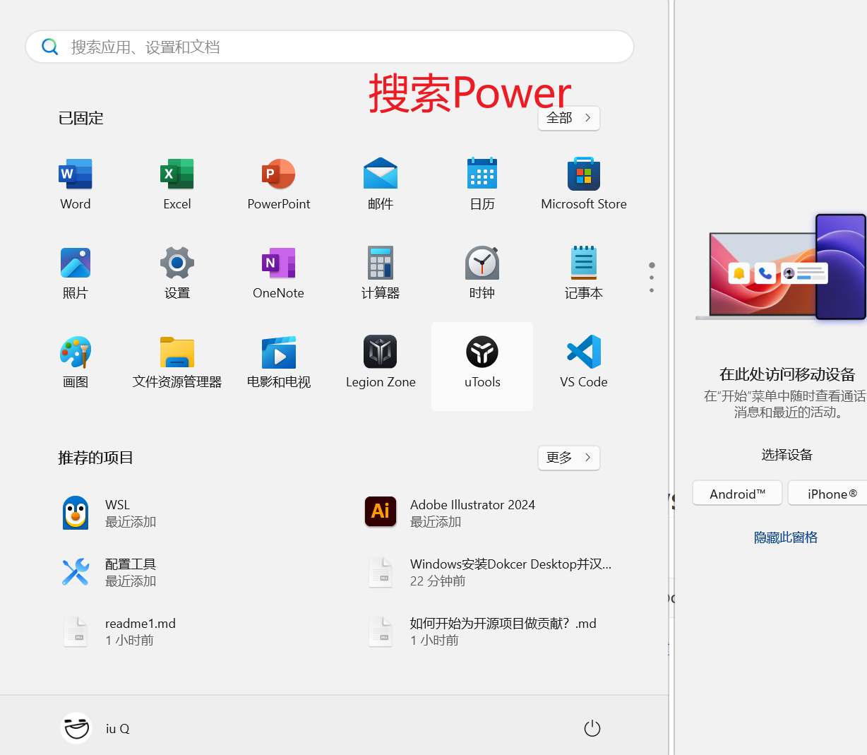Open the 邮件 mail app
This screenshot has height=755, width=867.
(x=381, y=184)
